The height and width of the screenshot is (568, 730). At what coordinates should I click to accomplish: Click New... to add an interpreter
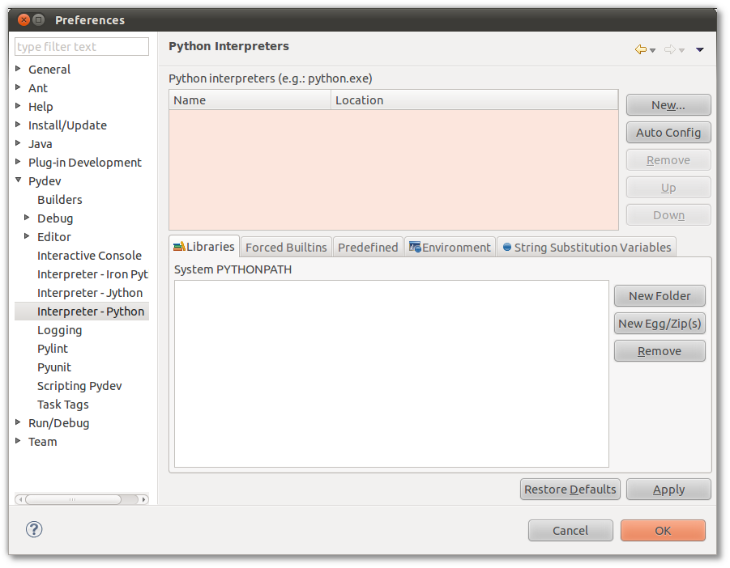click(x=668, y=105)
